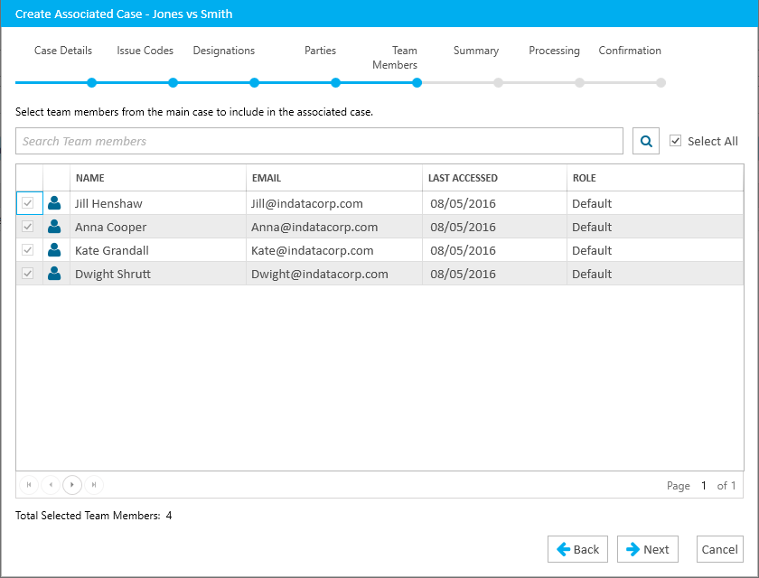Click Anna Cooper's user icon
The height and width of the screenshot is (578, 759).
[55, 227]
